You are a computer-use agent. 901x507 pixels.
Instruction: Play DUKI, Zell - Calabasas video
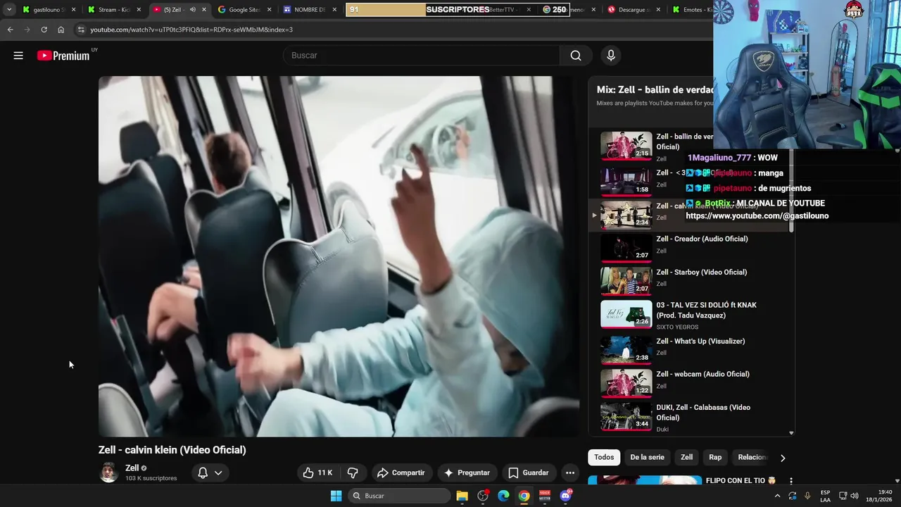pos(691,416)
